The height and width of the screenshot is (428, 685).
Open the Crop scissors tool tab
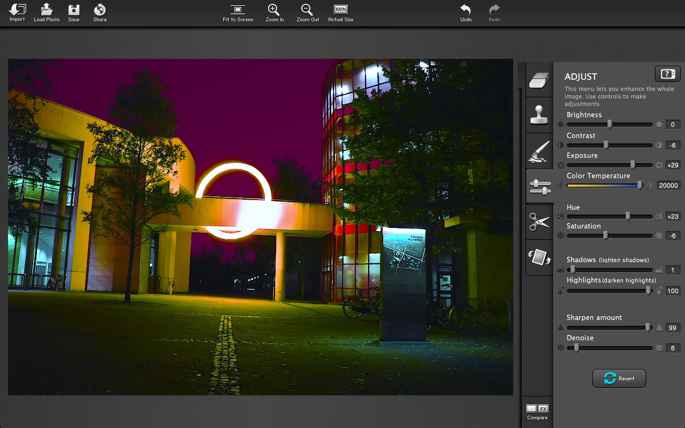click(539, 221)
